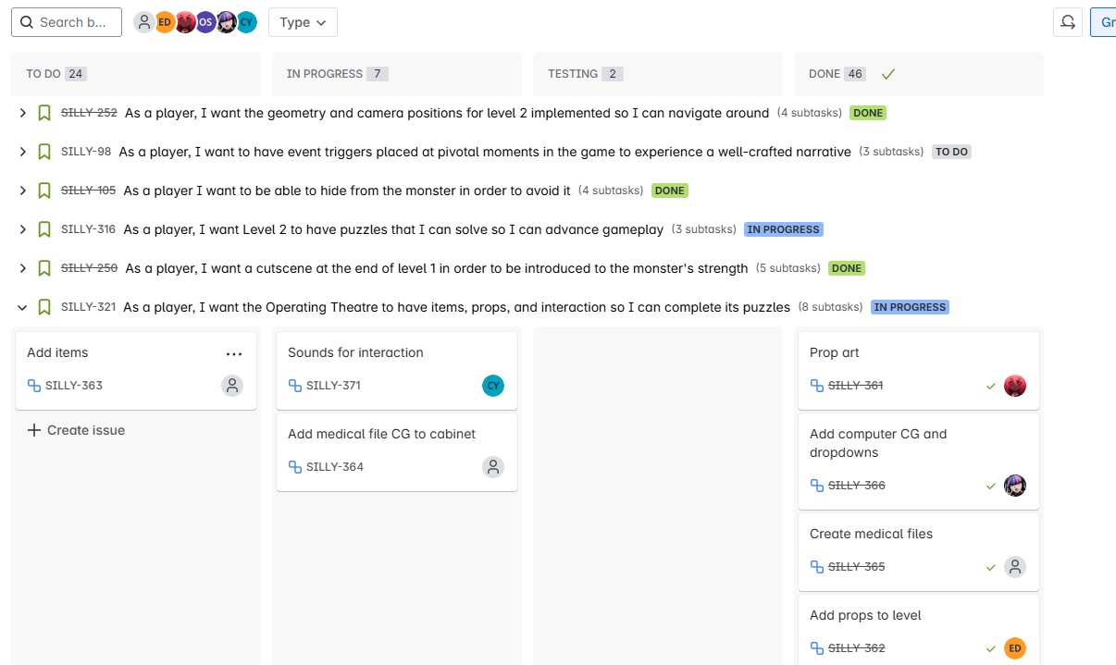1116x665 pixels.
Task: Click the green checkmark beside the DONE column header
Action: point(887,73)
